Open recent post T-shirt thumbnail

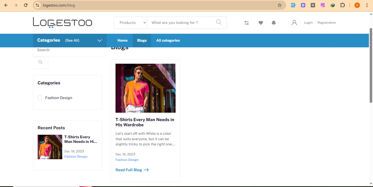tap(50, 147)
